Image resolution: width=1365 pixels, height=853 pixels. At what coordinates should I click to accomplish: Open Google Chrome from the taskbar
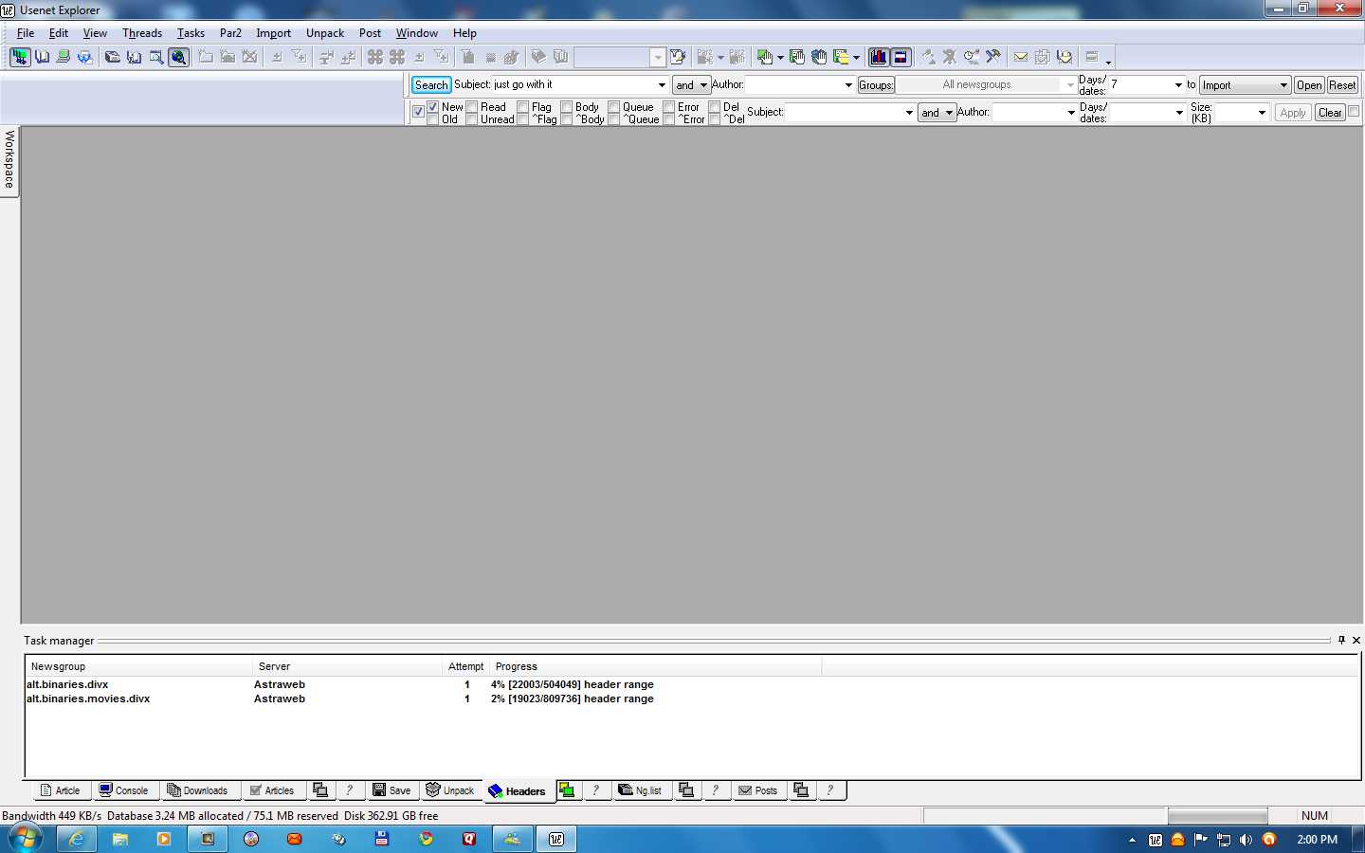(x=426, y=839)
